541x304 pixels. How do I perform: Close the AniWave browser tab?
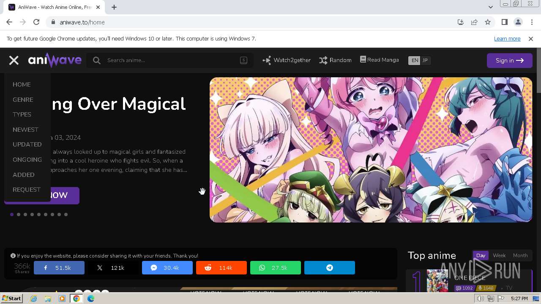[98, 7]
